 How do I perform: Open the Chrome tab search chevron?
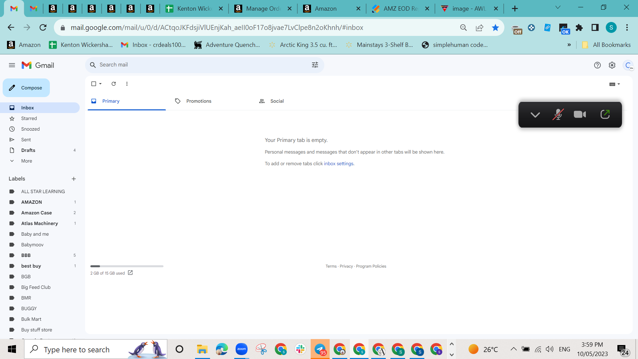pos(558,8)
